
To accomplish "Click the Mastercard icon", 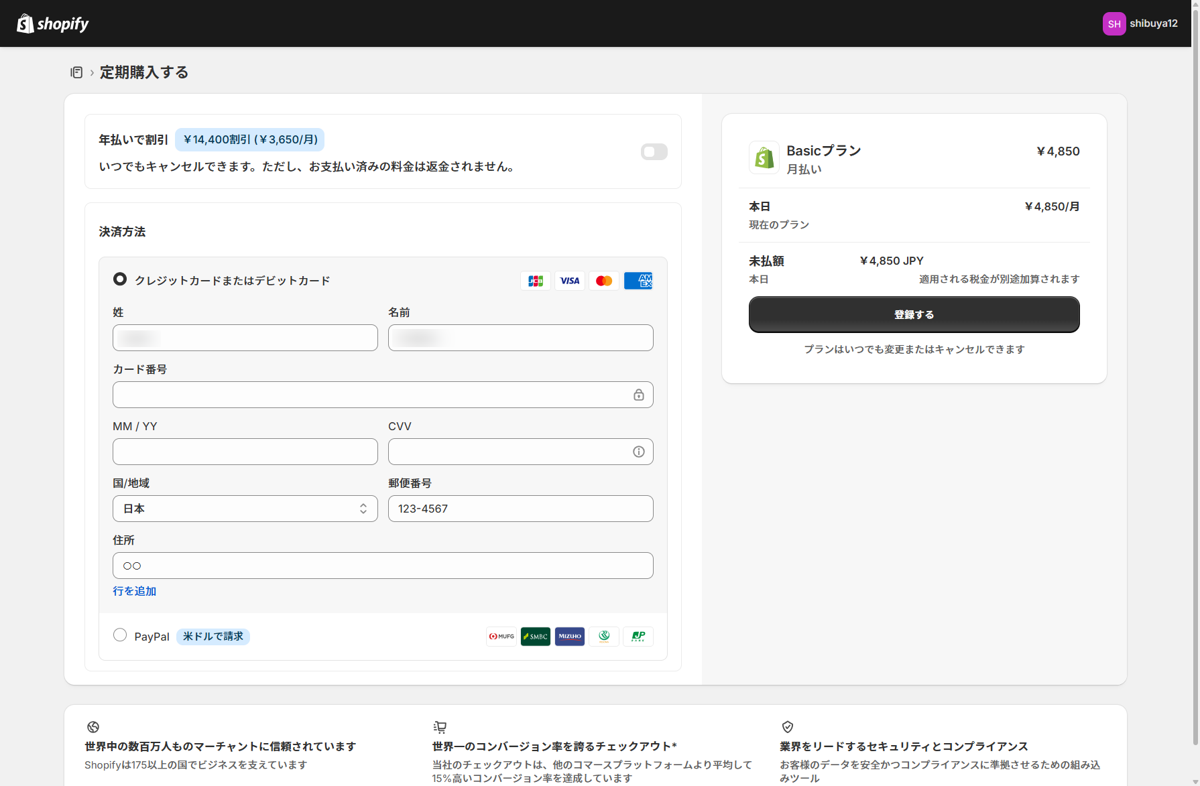I will click(x=604, y=281).
